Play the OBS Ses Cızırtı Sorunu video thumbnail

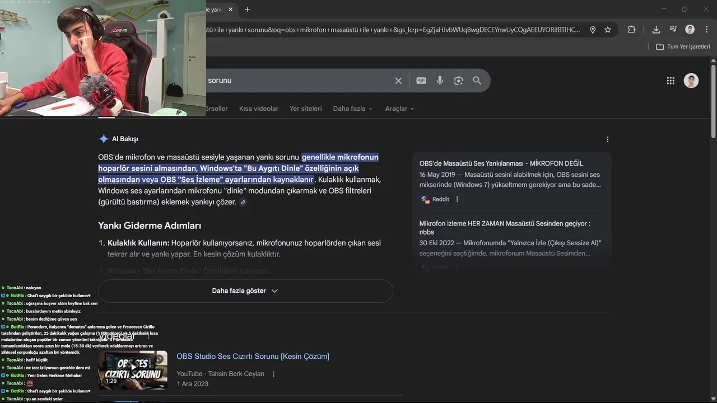(x=133, y=370)
